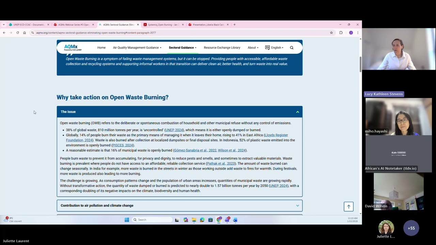The height and width of the screenshot is (245, 436).
Task: Open the weather widget showing Ciel couvert
Action: (x=13, y=219)
